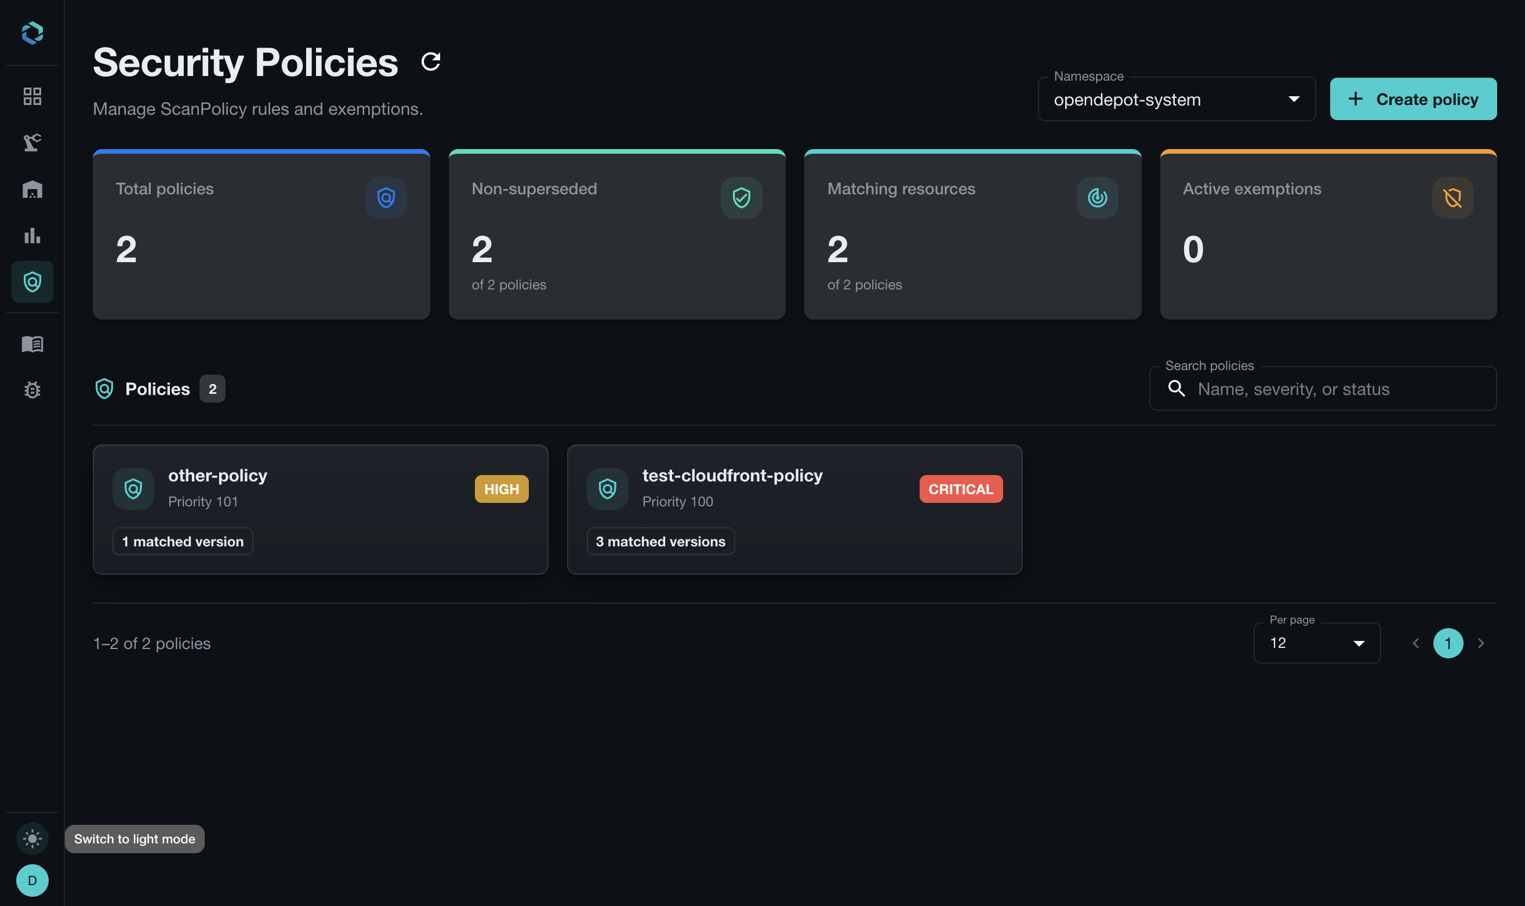This screenshot has width=1525, height=906.
Task: Click the Create policy button
Action: coord(1413,99)
